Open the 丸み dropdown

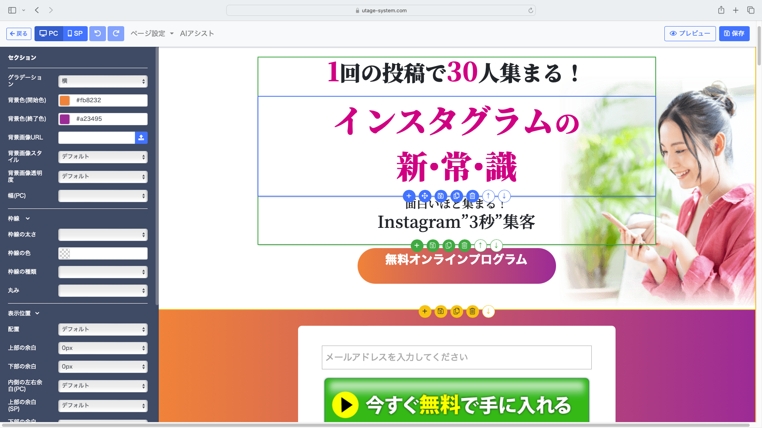(103, 290)
